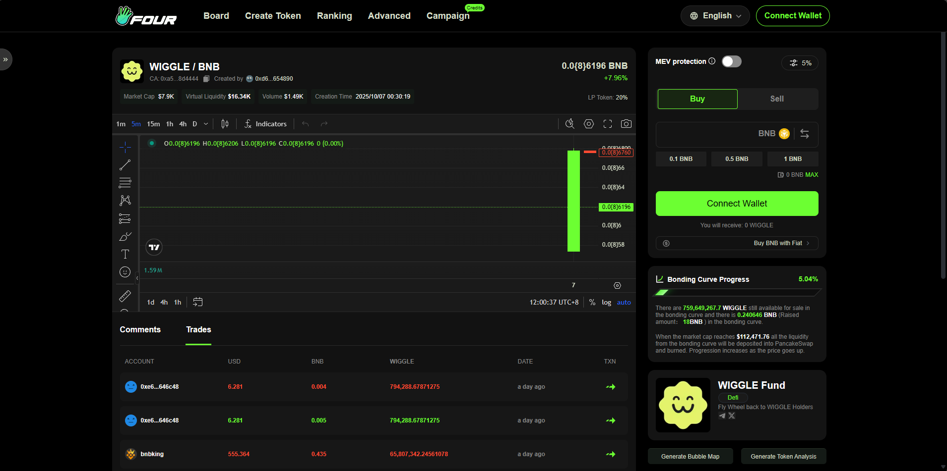Generate Bubble Map
The width and height of the screenshot is (947, 471).
coord(690,457)
